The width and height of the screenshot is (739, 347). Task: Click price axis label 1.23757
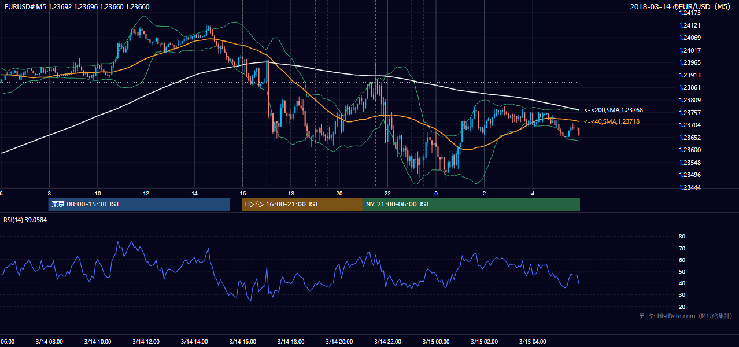pos(690,113)
